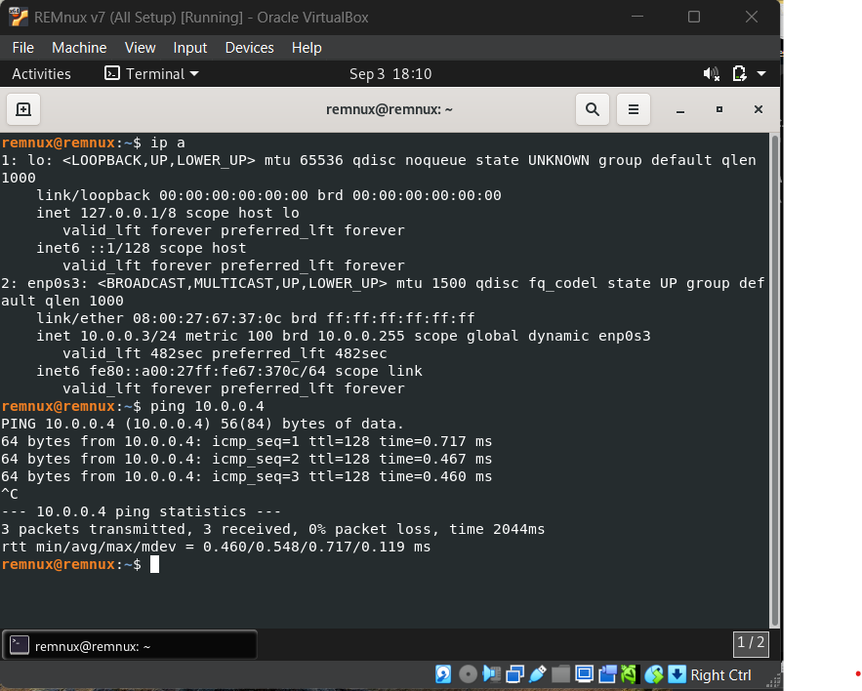Click the new tab icon in Terminal header
862x691 pixels.
[x=23, y=109]
